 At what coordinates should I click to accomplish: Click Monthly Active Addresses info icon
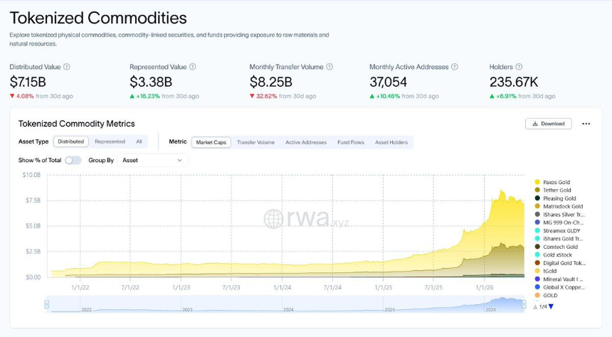point(455,67)
